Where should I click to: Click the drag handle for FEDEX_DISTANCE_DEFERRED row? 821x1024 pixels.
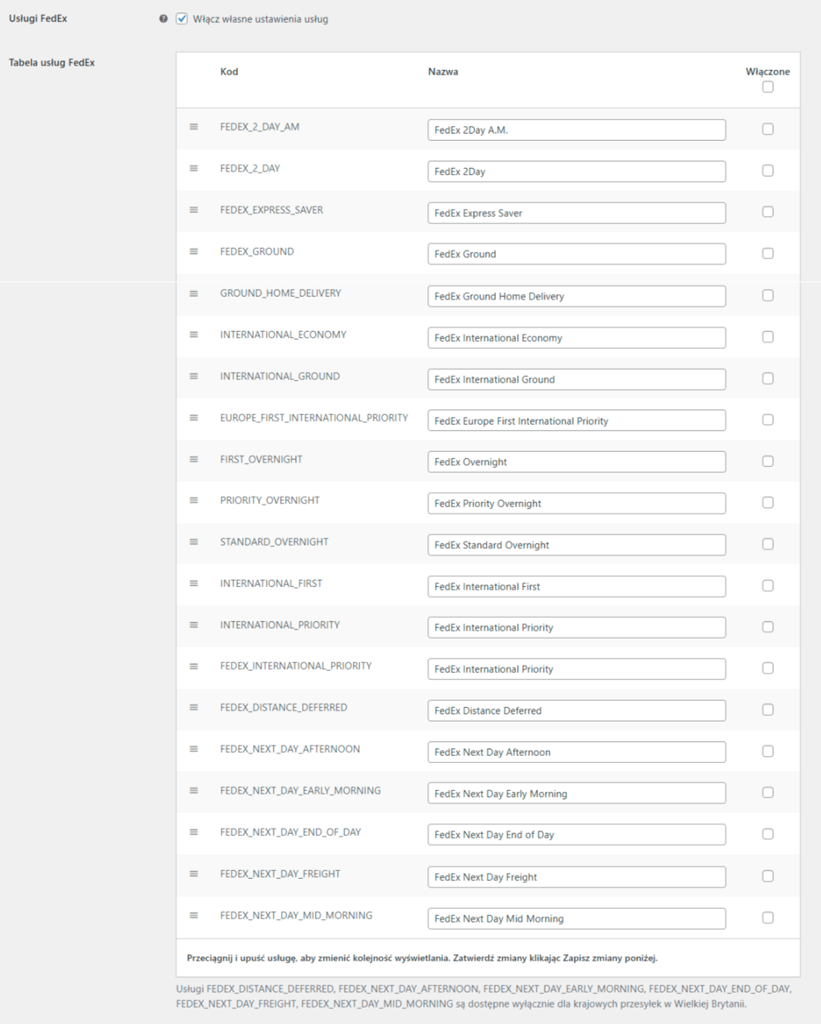click(x=194, y=707)
